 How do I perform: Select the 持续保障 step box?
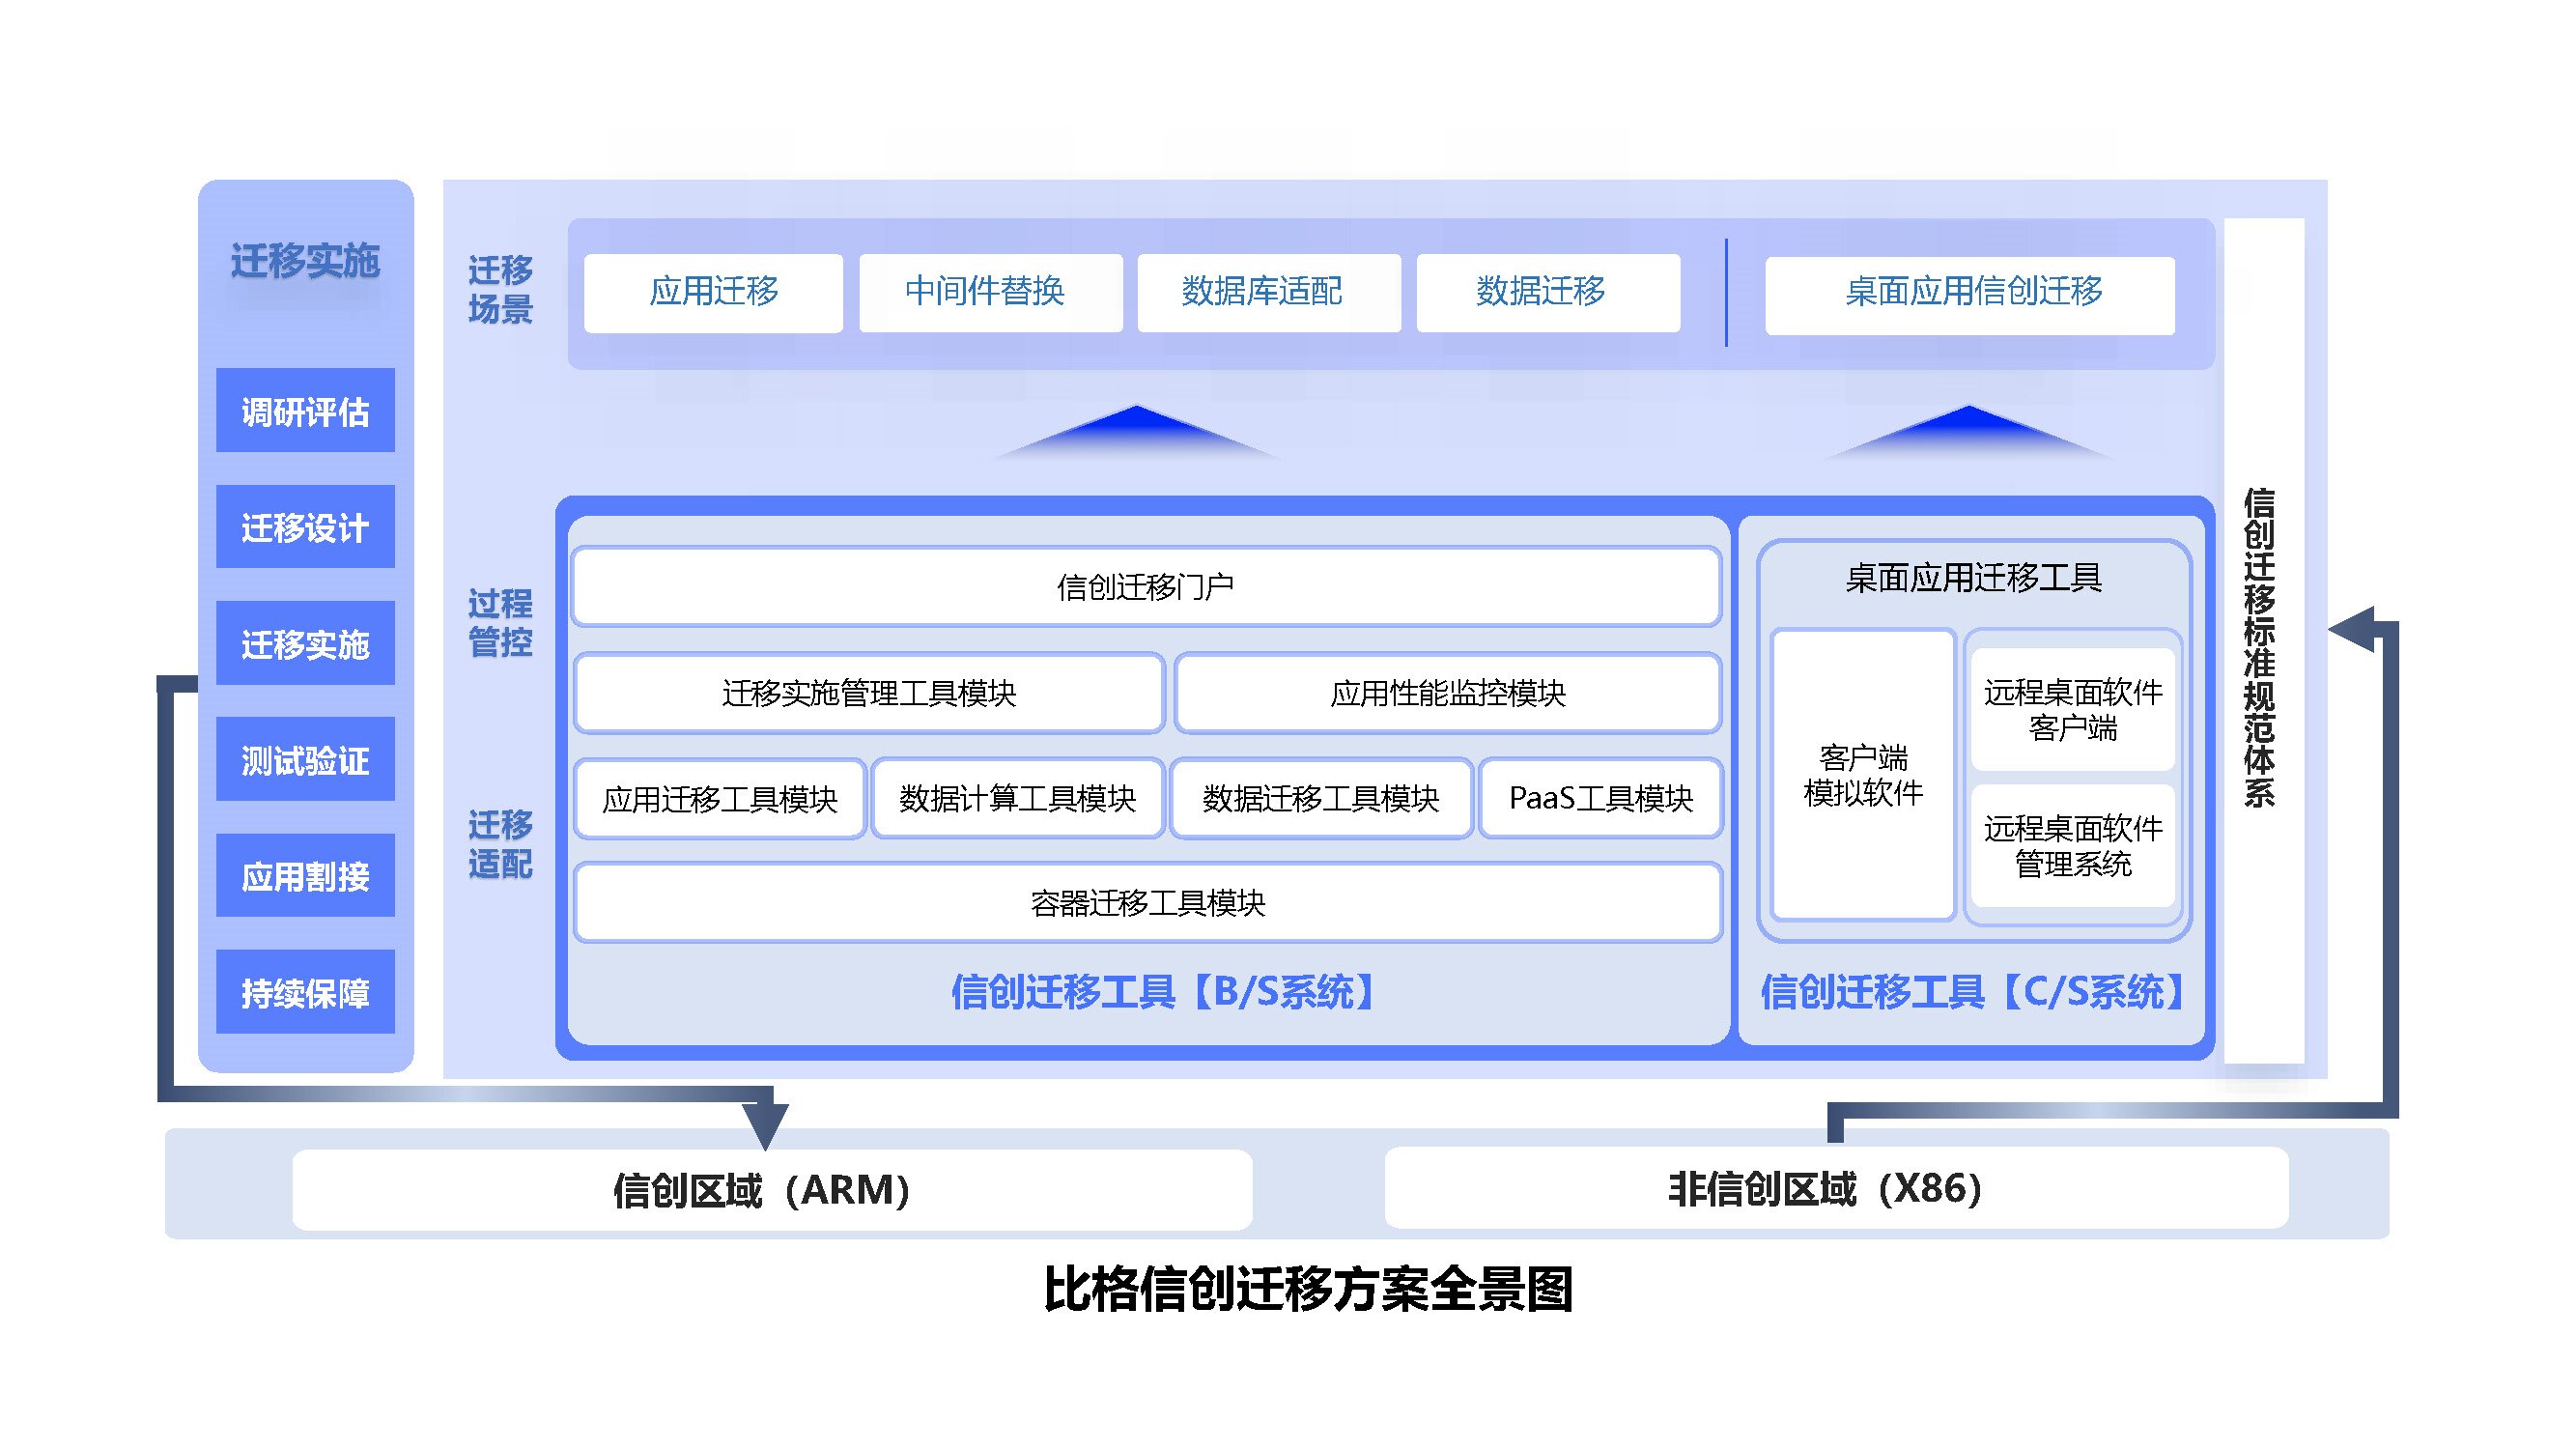pyautogui.click(x=305, y=992)
